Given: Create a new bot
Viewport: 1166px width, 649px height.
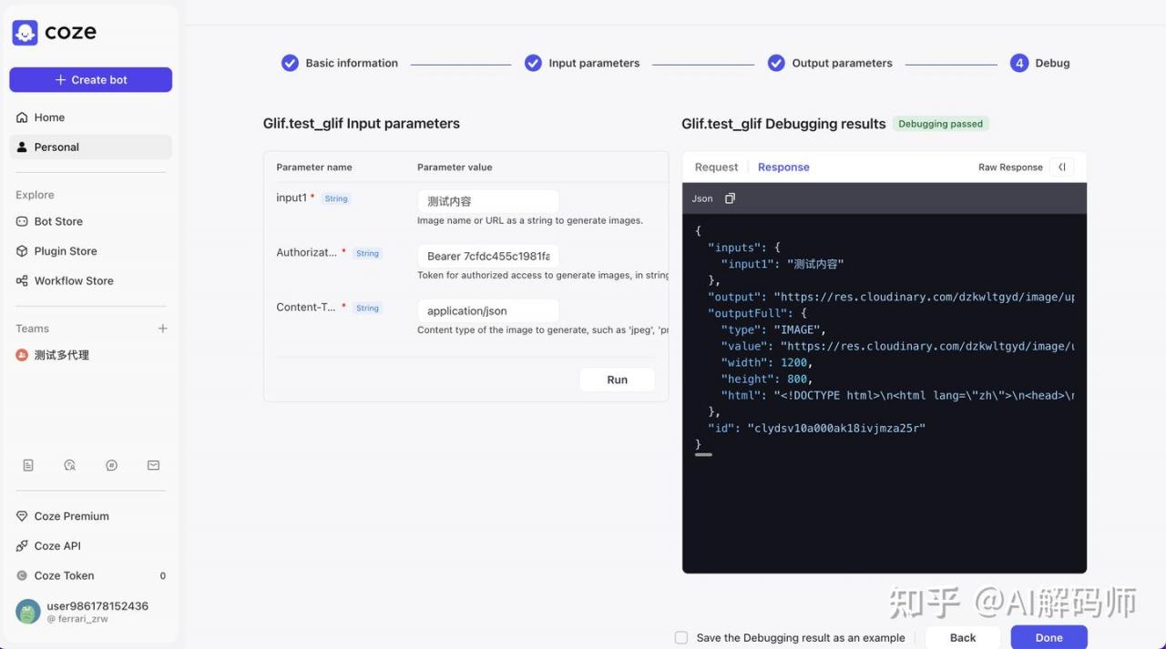Looking at the screenshot, I should coord(90,80).
